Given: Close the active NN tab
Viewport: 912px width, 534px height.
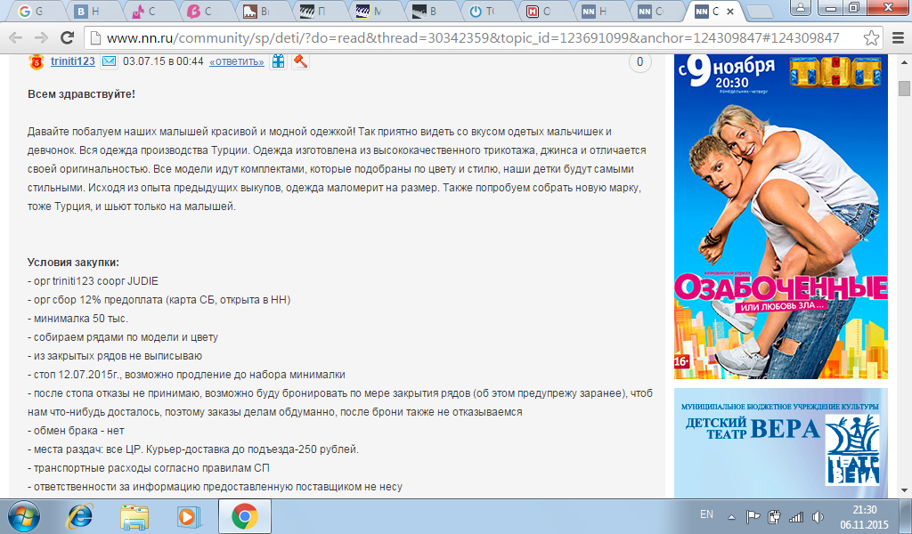Looking at the screenshot, I should pos(730,11).
